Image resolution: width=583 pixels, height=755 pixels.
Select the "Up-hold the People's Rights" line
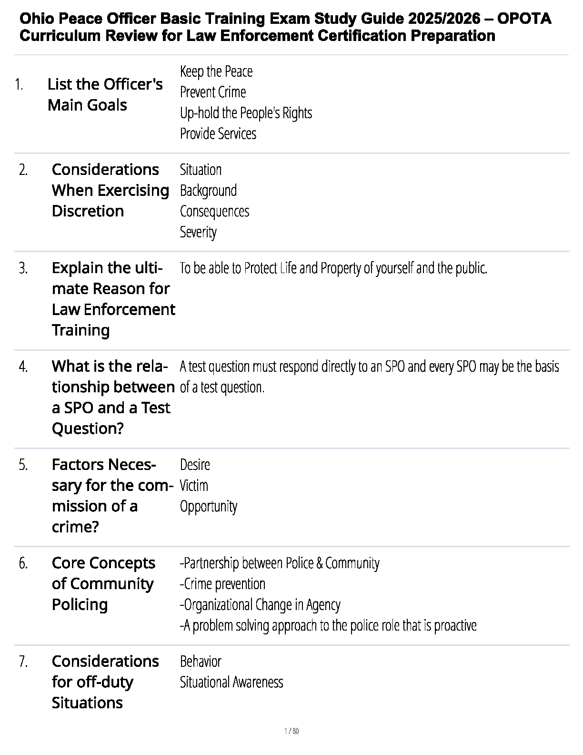pyautogui.click(x=246, y=113)
